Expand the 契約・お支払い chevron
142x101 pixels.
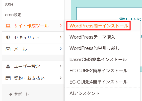click(61, 78)
